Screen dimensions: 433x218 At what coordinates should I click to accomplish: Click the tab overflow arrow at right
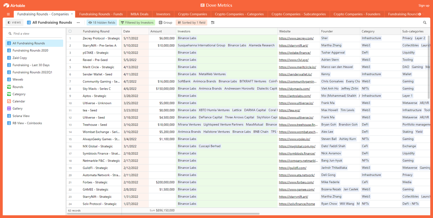coord(420,14)
